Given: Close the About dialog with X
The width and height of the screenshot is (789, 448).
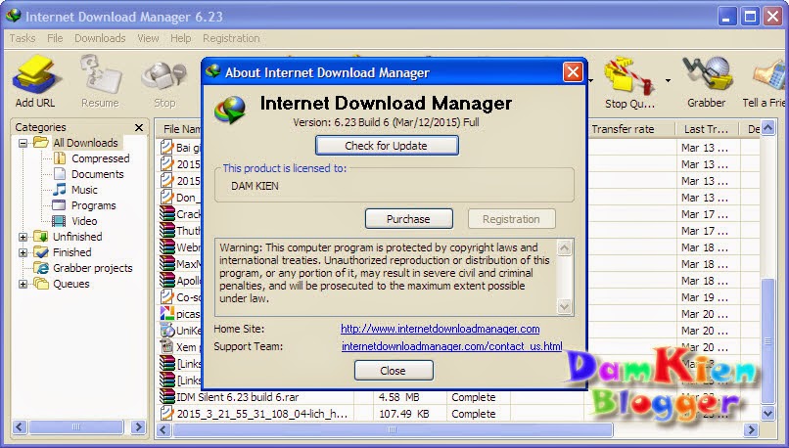Looking at the screenshot, I should click(573, 72).
